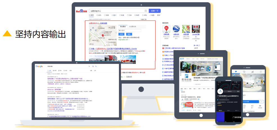This screenshot has height=130, width=277.
Task: Open 搜索工具 filter in Baidu results
Action: tap(143, 19)
